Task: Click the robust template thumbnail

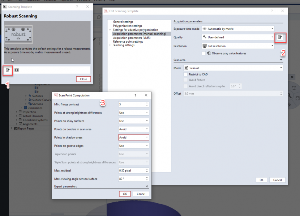Action: [x=18, y=35]
